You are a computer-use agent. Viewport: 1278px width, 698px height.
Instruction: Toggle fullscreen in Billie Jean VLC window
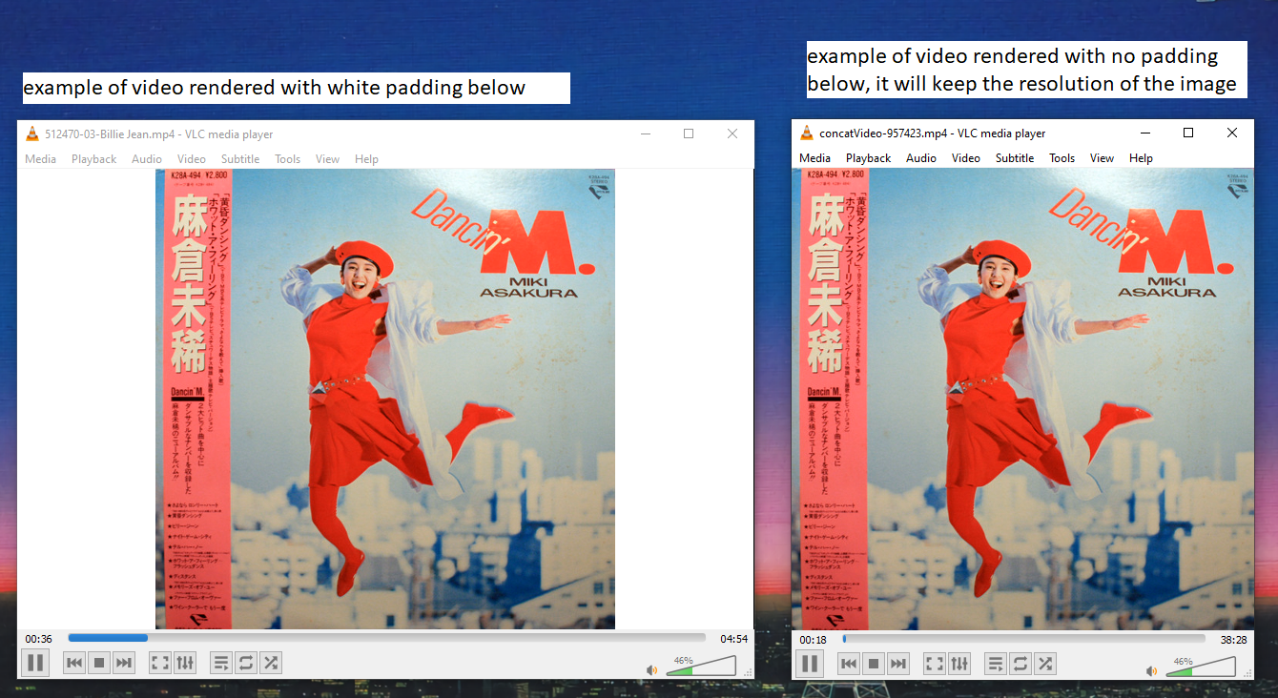160,663
